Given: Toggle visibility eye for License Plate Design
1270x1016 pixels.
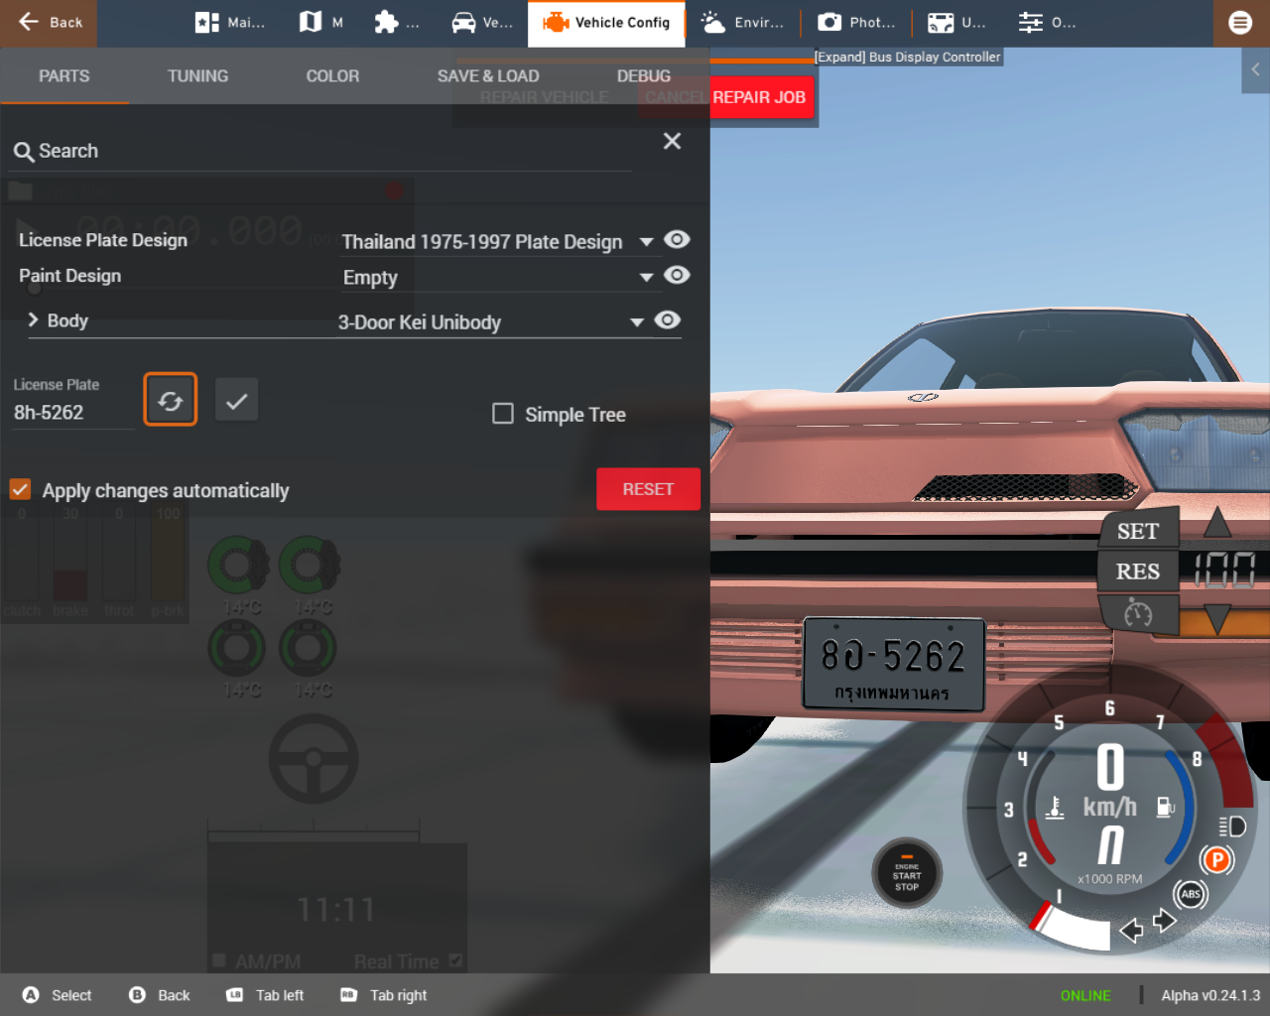Looking at the screenshot, I should coord(677,240).
